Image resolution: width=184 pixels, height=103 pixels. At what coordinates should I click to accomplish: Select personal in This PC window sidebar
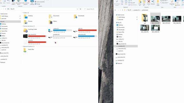point(4,18)
